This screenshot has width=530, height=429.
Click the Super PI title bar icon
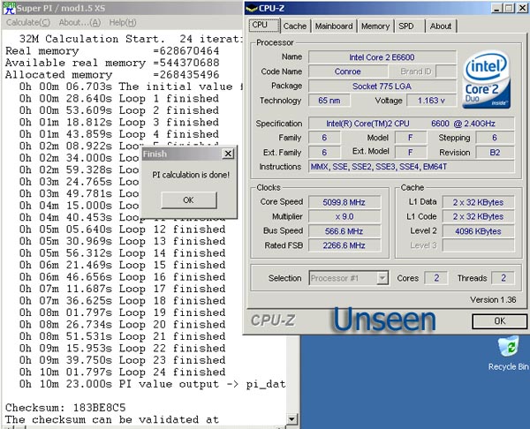[x=9, y=8]
